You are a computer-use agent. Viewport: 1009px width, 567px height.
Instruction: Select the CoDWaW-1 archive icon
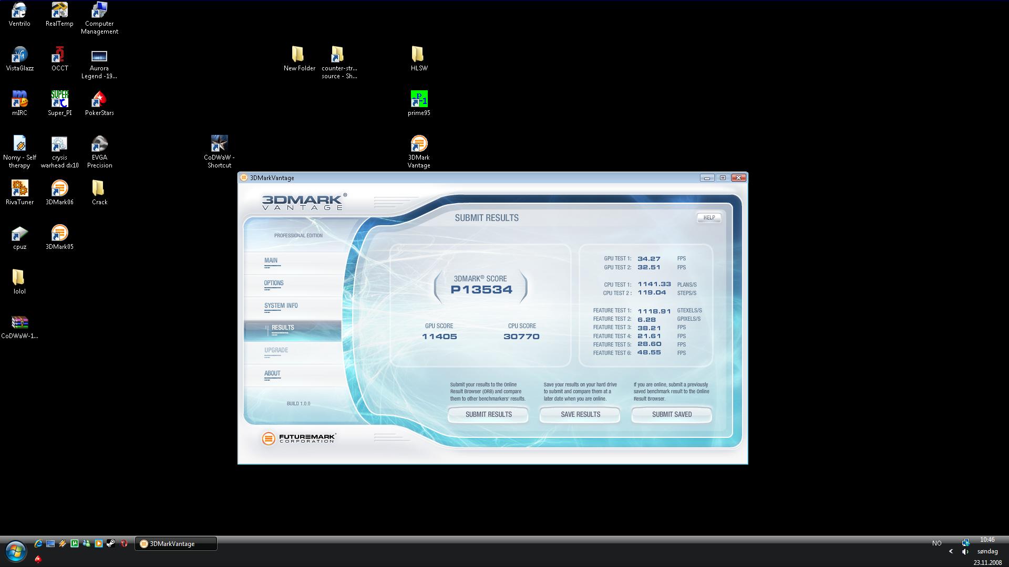point(19,327)
